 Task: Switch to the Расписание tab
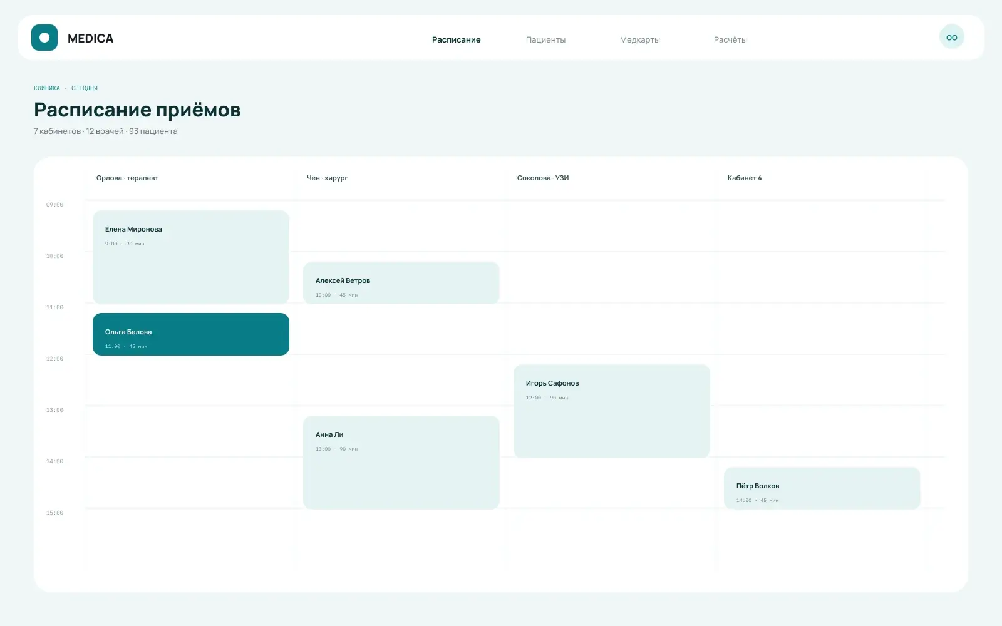coord(457,39)
